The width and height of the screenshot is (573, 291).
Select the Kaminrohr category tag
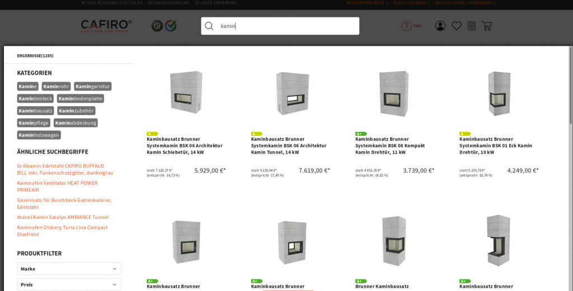pos(57,87)
